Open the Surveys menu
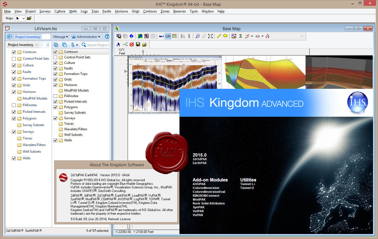 (x=45, y=11)
